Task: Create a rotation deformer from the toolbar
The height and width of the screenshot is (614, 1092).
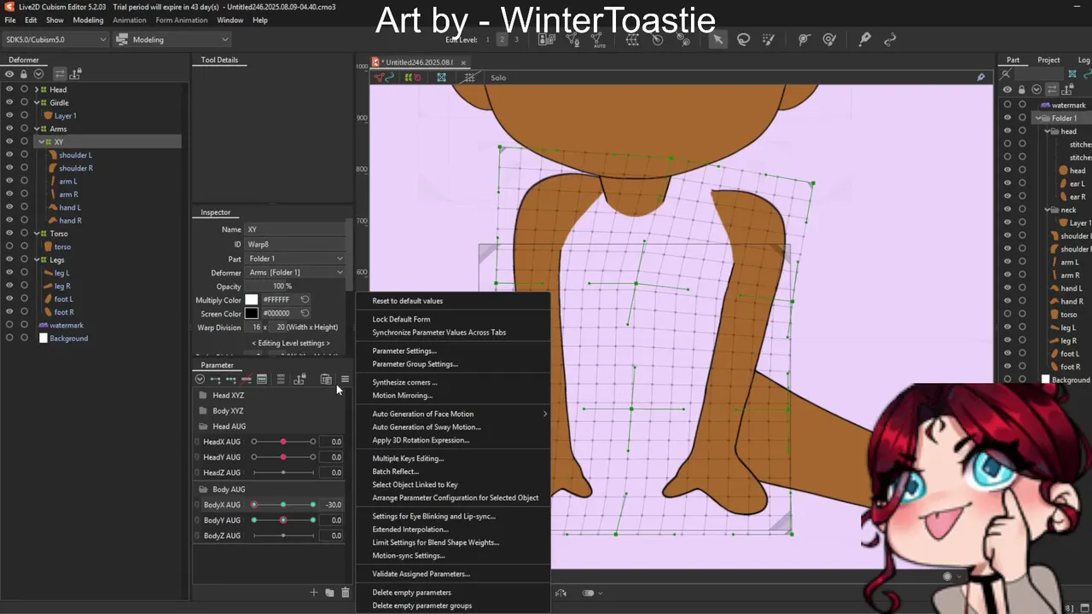Action: 658,39
